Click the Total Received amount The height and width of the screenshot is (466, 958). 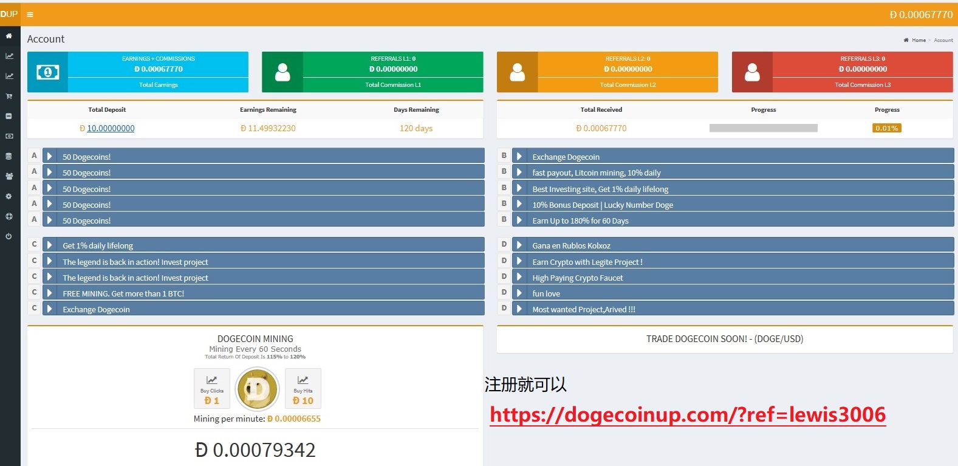[x=601, y=128]
